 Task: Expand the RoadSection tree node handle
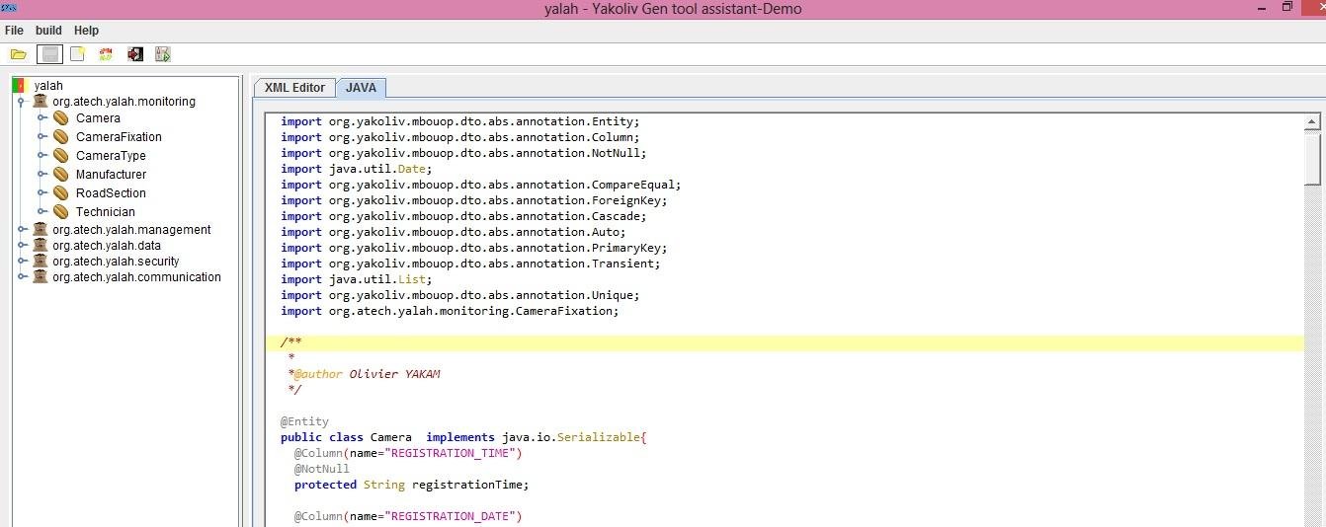41,193
